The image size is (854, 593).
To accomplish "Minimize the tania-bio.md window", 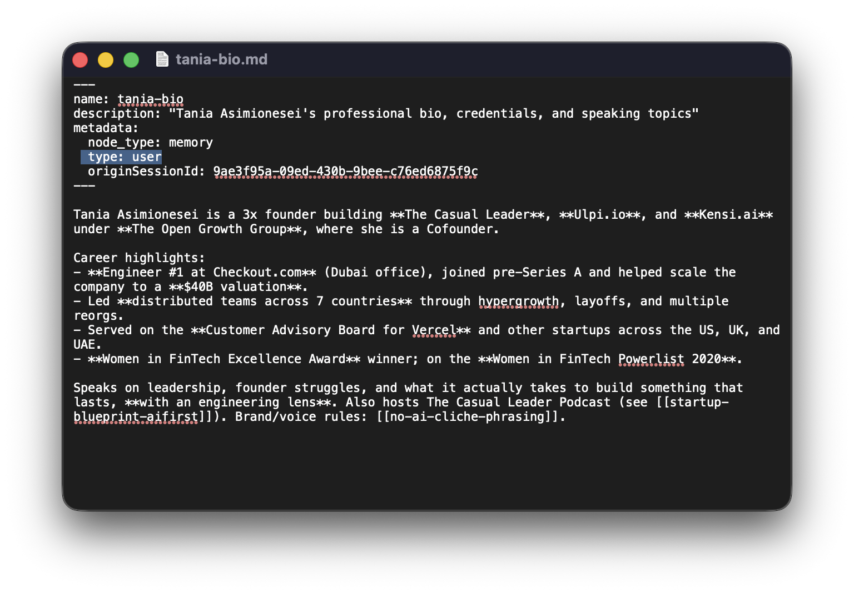I will click(x=106, y=59).
